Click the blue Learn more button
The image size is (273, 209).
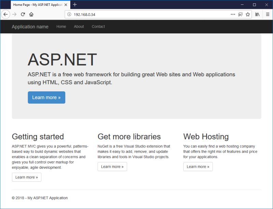click(x=46, y=97)
